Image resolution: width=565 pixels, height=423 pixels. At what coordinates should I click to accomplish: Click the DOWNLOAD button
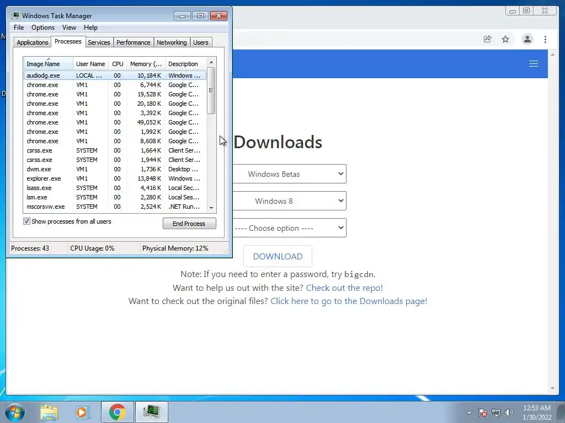[x=278, y=257]
